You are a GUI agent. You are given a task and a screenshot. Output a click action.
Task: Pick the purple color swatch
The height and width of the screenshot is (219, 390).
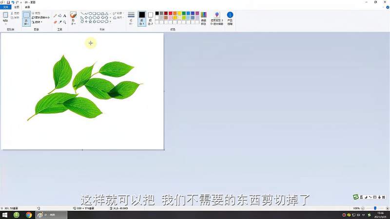197,14
